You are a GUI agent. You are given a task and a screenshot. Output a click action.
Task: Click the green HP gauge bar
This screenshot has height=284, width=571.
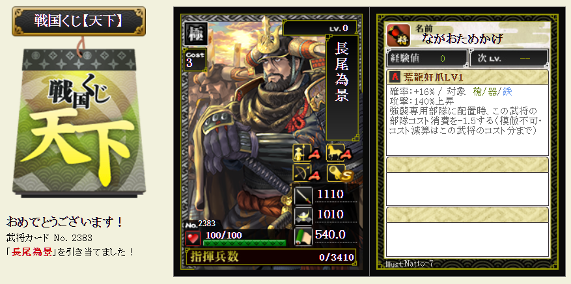tap(244, 243)
